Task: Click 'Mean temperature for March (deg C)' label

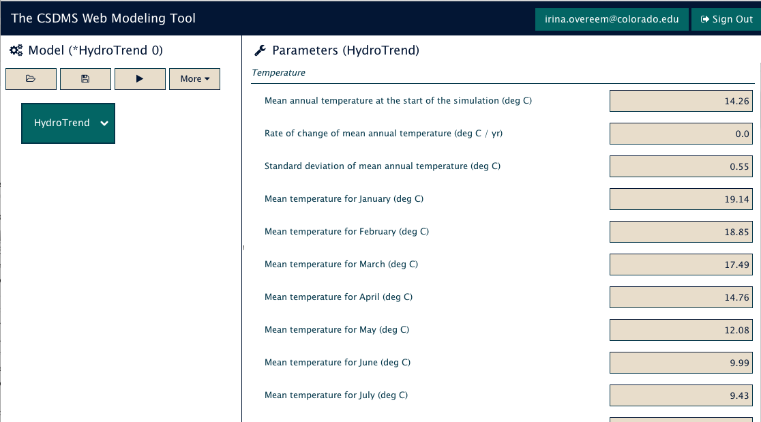Action: point(341,265)
